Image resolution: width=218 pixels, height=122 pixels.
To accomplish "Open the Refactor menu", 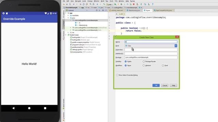I will click(x=97, y=1).
